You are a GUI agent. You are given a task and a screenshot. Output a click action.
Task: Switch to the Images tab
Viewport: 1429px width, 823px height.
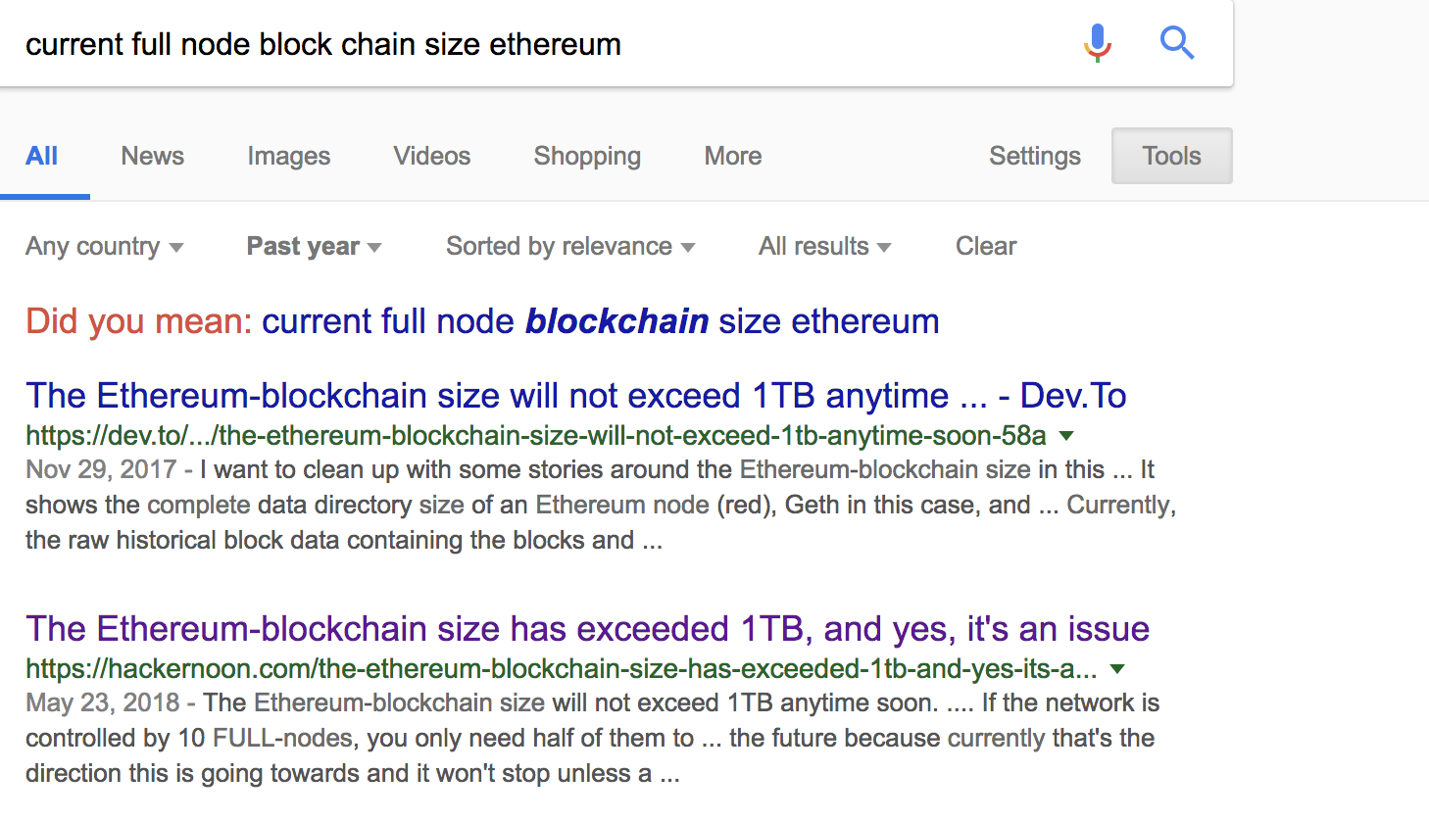[288, 157]
